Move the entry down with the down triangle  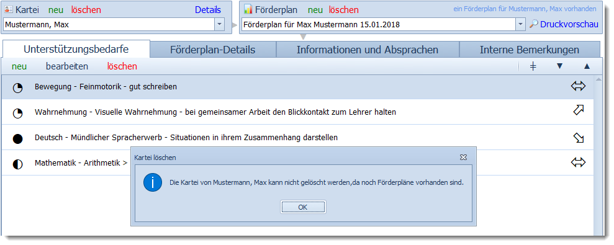click(x=559, y=66)
